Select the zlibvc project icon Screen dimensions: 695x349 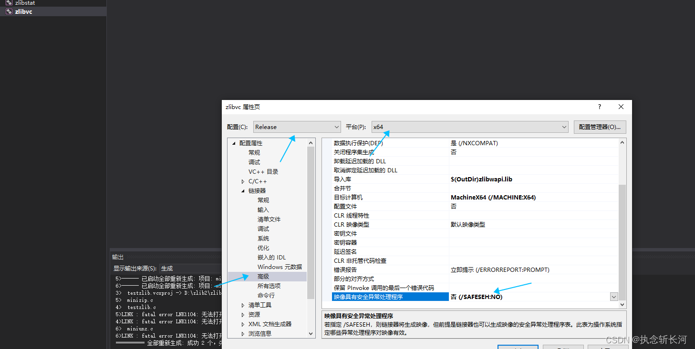9,11
